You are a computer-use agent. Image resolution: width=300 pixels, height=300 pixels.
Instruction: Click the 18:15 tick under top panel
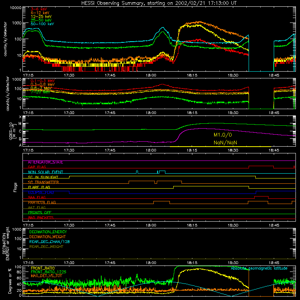(x=192, y=75)
